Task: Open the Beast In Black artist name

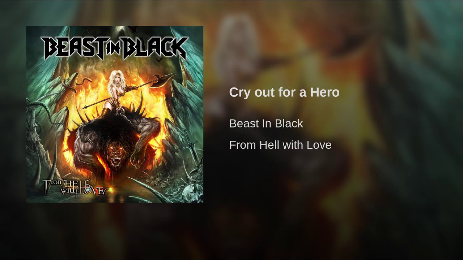Action: point(266,123)
